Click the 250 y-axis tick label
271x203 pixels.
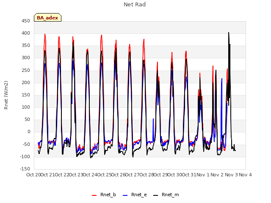coord(26,70)
